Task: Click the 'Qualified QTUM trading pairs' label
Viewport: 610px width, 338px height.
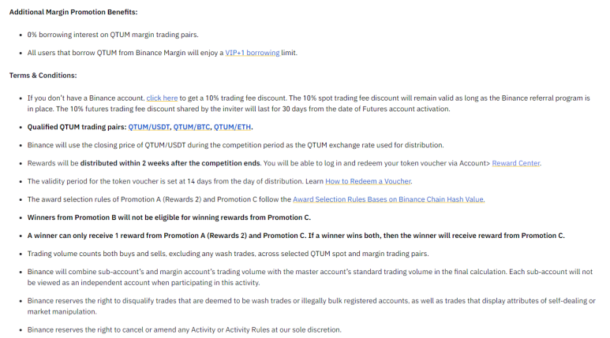Action: [x=77, y=127]
